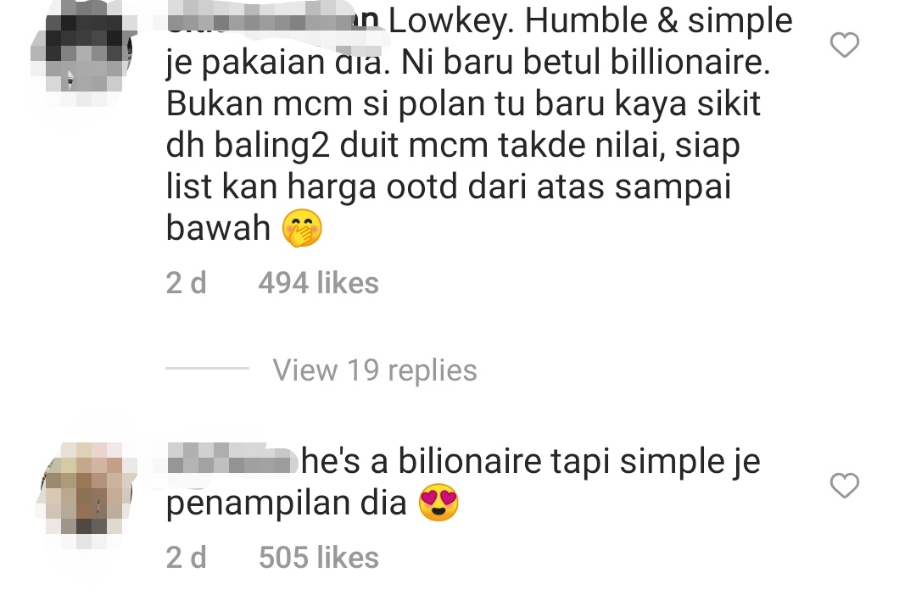The width and height of the screenshot is (916, 606).
Task: Show who liked via 494 likes
Action: tap(318, 283)
